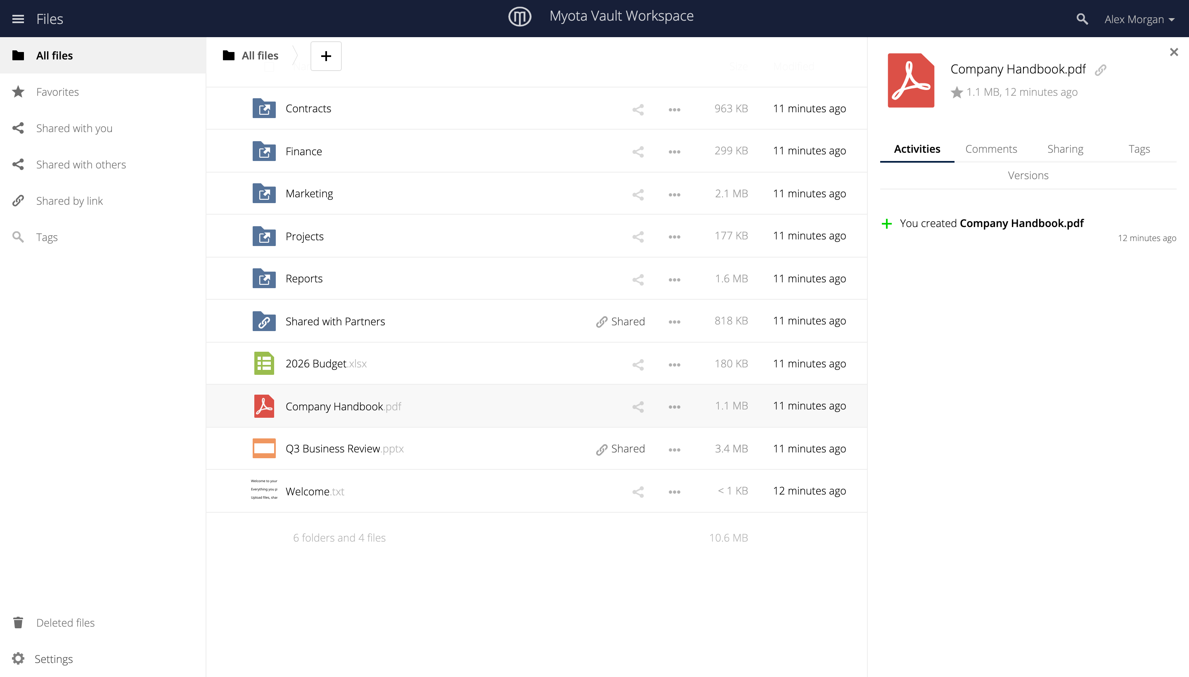Open more actions for Welcome.txt
Screen dimensions: 1189x677
point(674,492)
